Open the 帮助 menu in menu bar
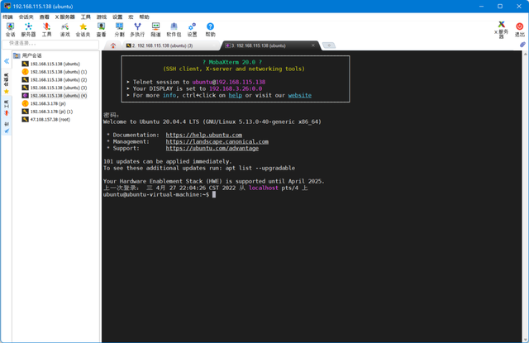Viewport: 529px width, 343px height. click(x=144, y=17)
